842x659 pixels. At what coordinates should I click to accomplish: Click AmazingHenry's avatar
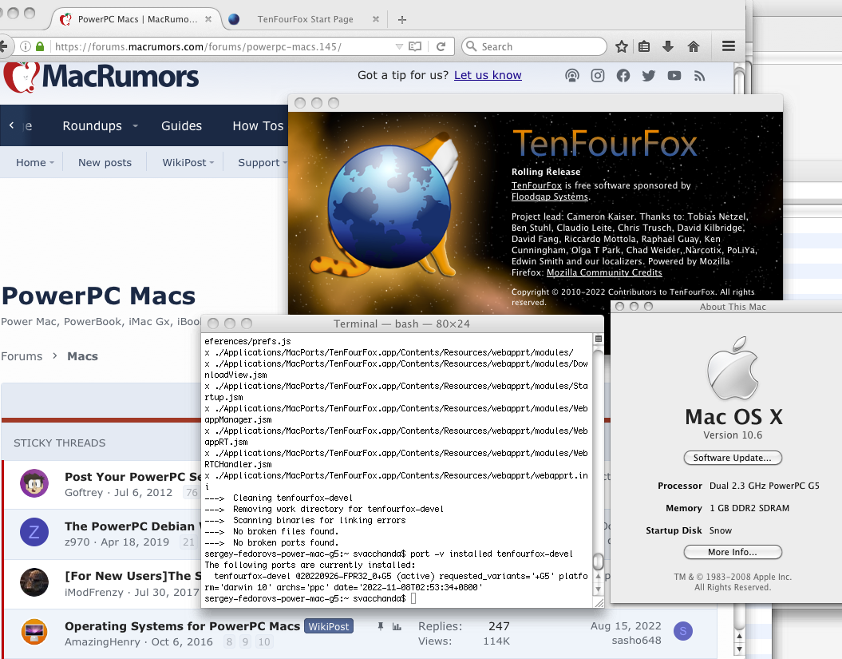coord(34,632)
